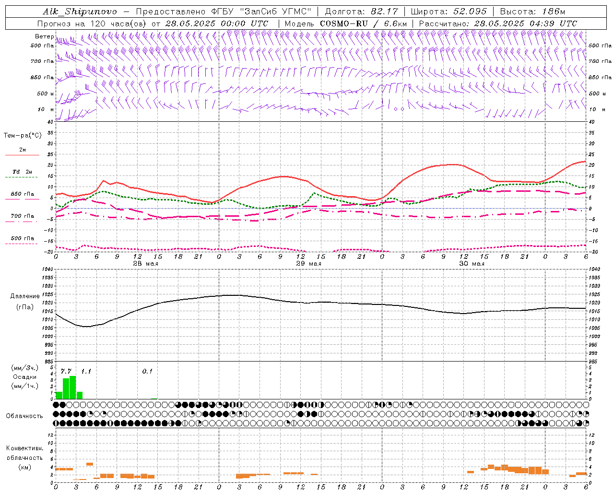Screen dimensions: 614x491
Task: Select the '0.1' precipitation total value
Action: pos(147,372)
